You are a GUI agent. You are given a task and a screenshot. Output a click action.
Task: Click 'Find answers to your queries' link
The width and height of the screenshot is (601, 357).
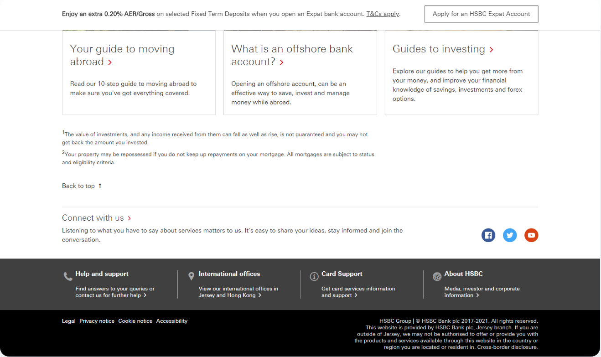(115, 292)
